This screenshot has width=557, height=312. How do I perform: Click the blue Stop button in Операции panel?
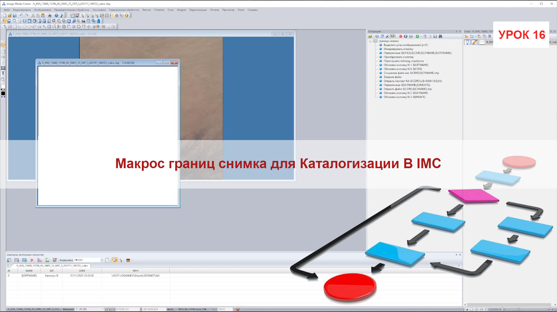coord(406,36)
